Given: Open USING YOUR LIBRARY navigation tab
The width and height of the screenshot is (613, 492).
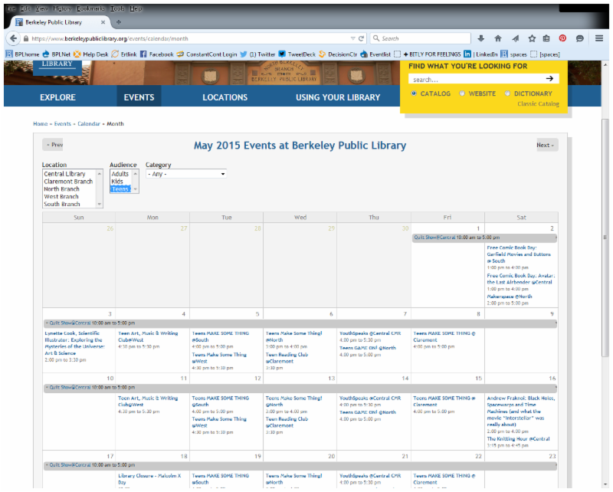Looking at the screenshot, I should point(338,97).
